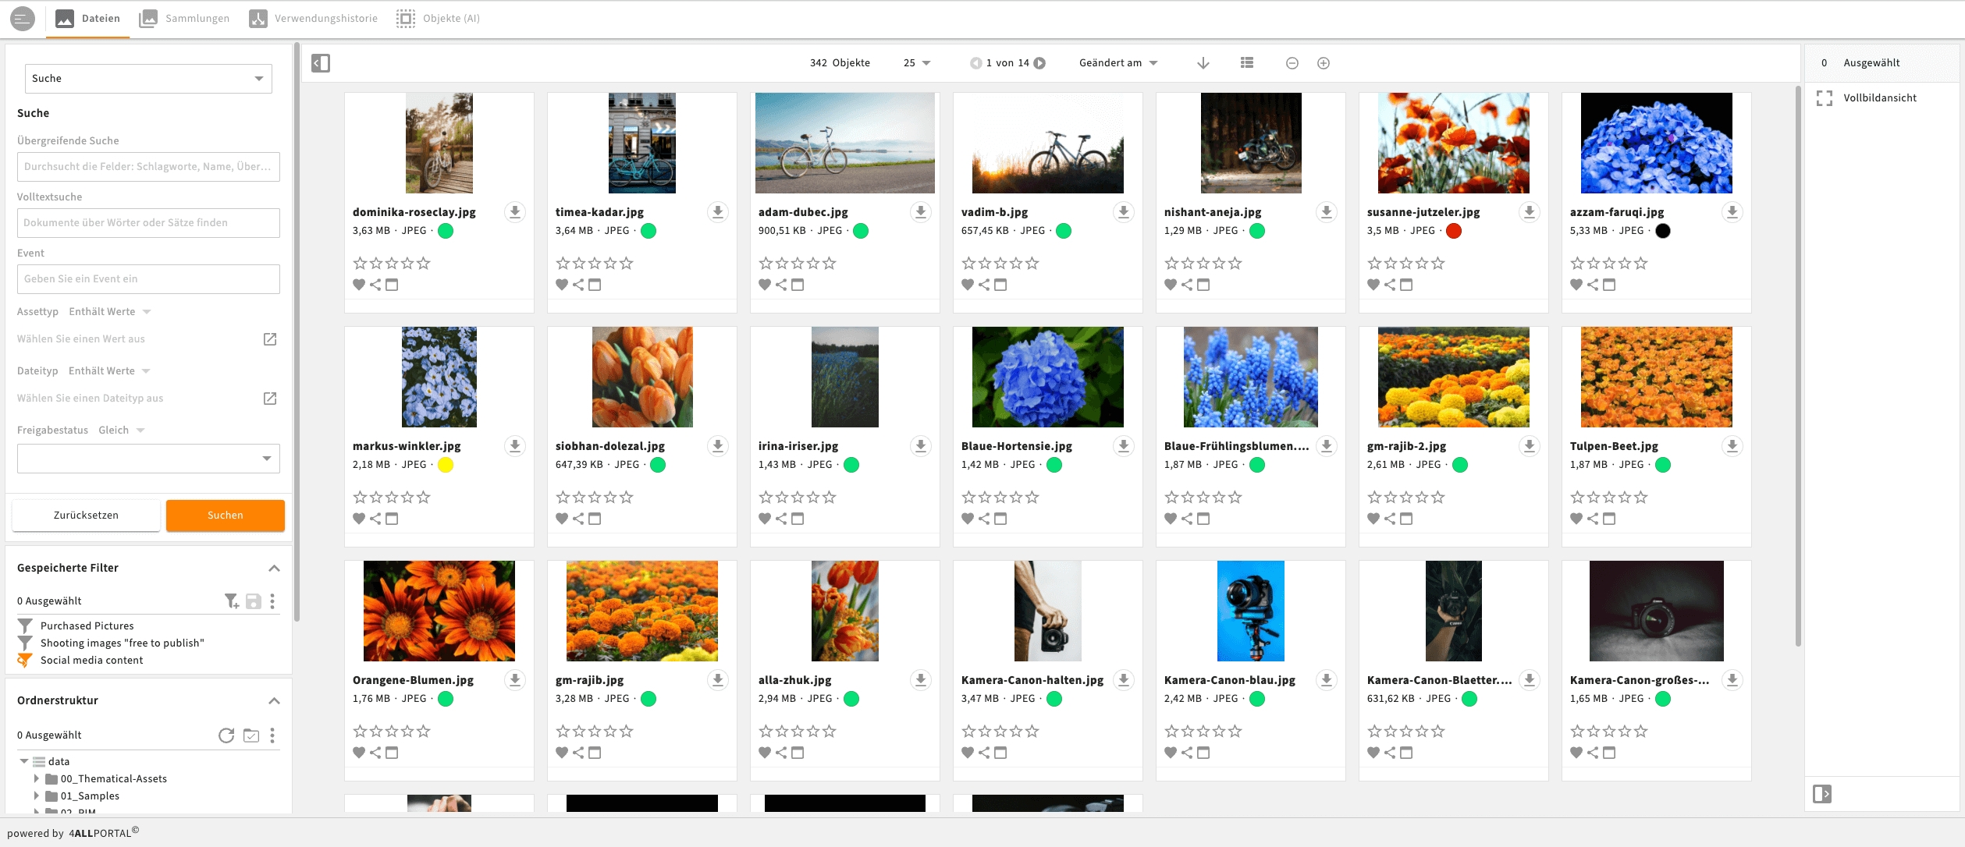Download the dominika-roseclay.jpg file
This screenshot has height=847, width=1965.
(x=514, y=211)
